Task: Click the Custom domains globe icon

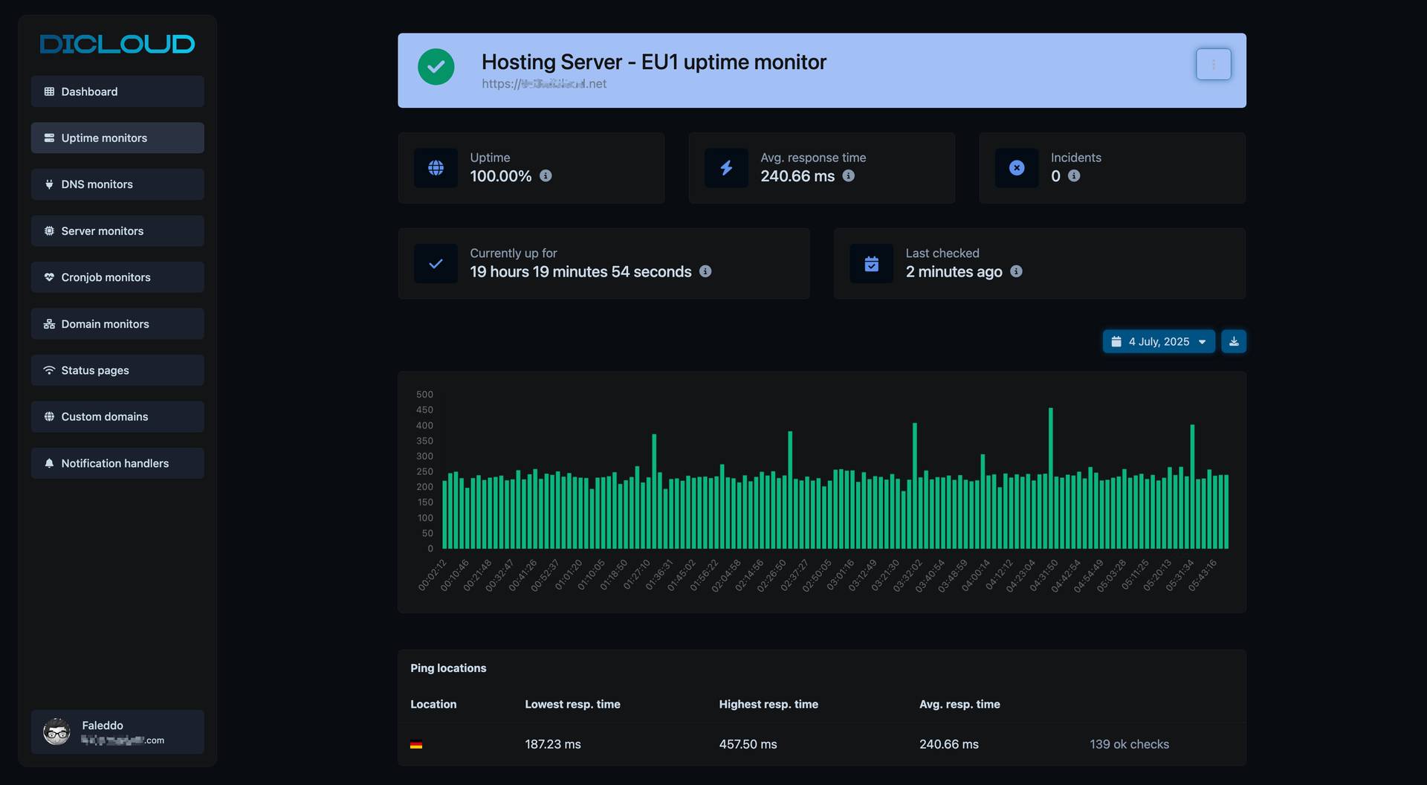Action: tap(49, 416)
